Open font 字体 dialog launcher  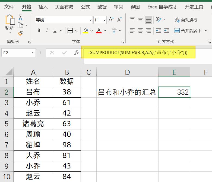point(123,42)
